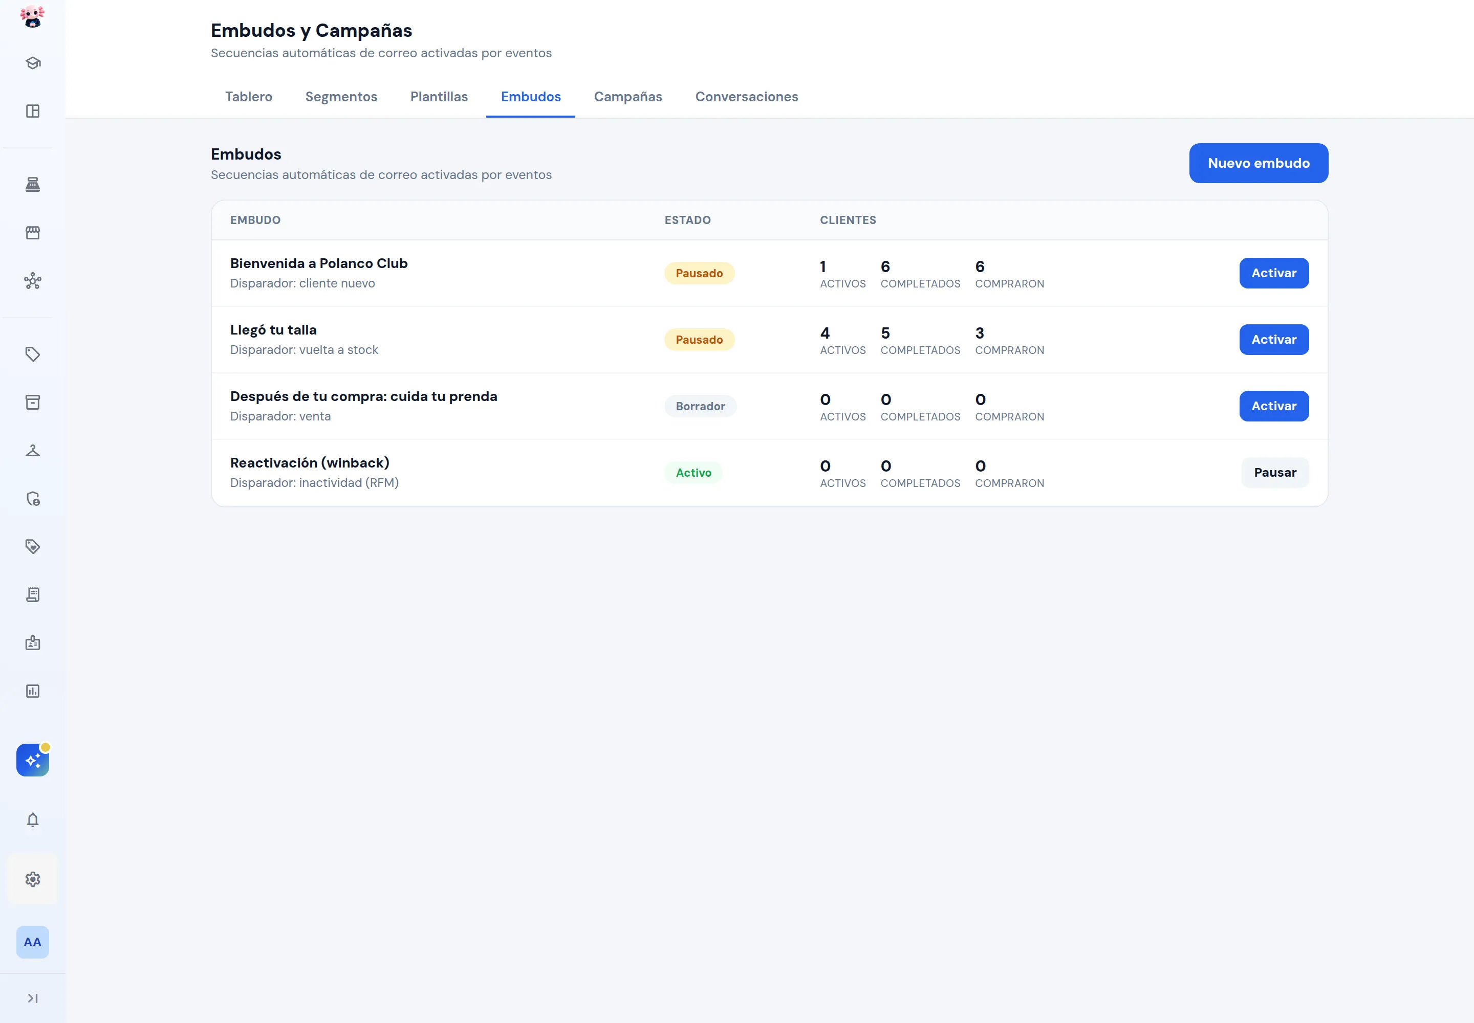Screen dimensions: 1474x1023
Task: Open the clothes hanger icon in sidebar
Action: [x=33, y=451]
